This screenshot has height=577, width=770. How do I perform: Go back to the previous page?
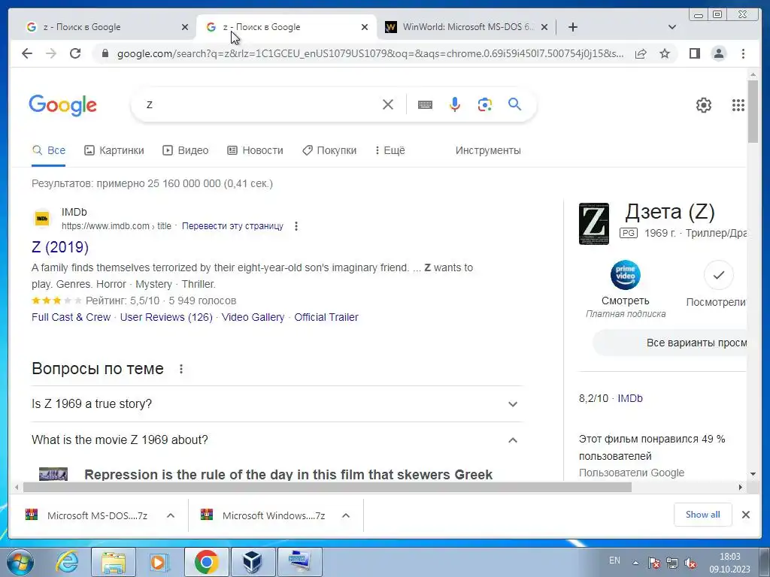pyautogui.click(x=27, y=53)
